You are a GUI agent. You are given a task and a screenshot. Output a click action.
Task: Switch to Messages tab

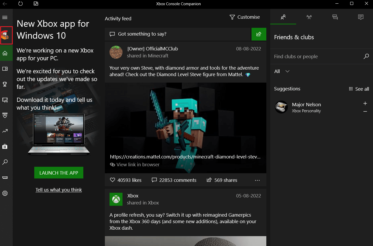[x=335, y=17]
